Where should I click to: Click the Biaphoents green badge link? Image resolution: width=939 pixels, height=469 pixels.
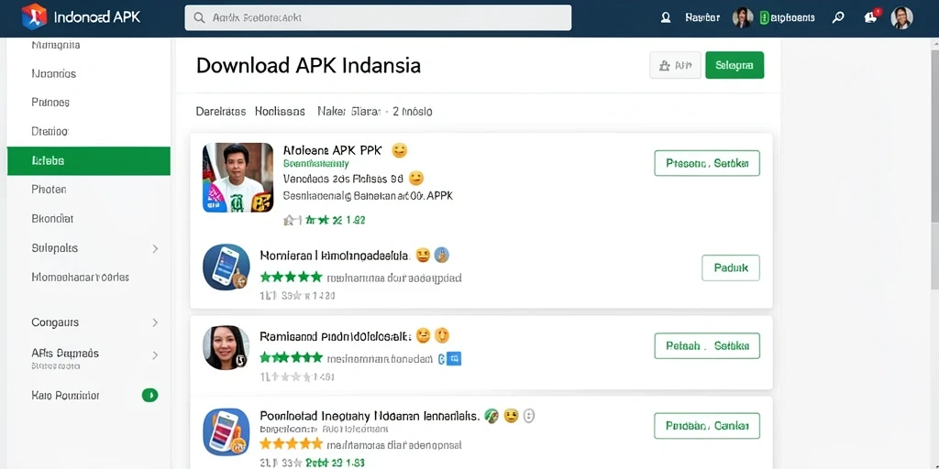click(x=787, y=18)
